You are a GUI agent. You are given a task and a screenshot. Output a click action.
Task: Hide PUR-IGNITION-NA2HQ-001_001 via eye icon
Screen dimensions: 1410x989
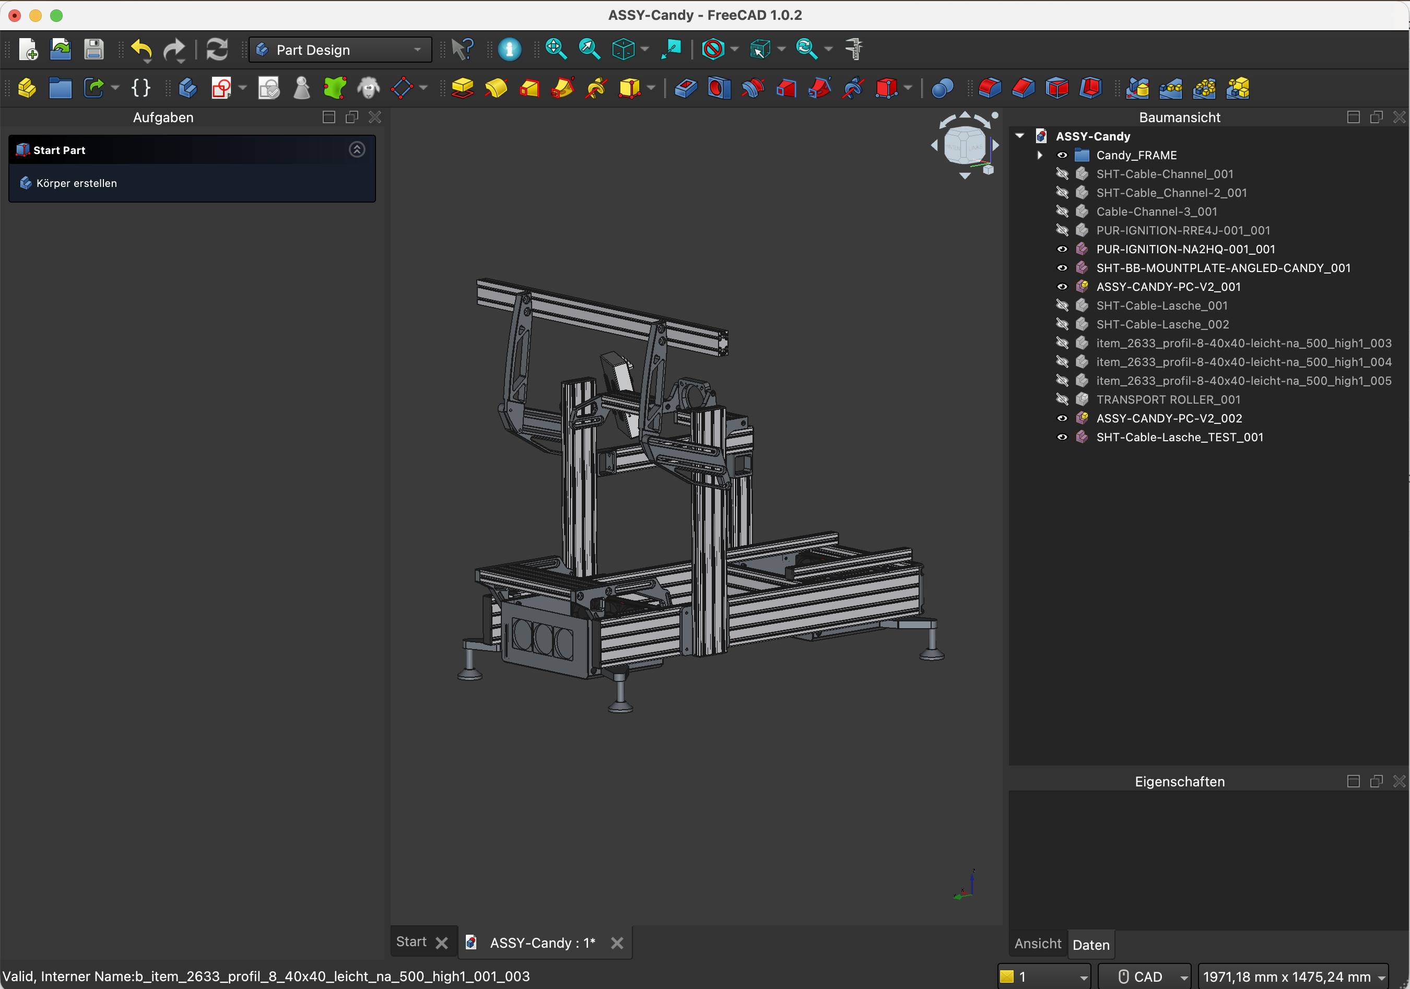(1062, 249)
